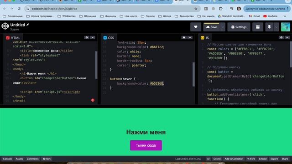Love the pen with heart button

pos(196,27)
